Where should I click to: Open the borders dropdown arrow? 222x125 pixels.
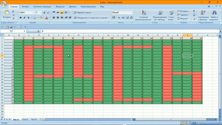[37, 18]
